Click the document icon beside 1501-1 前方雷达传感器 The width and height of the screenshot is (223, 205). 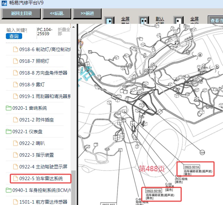coord(16,202)
